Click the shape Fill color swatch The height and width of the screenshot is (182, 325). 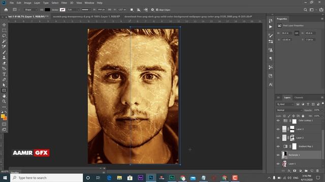pyautogui.click(x=47, y=10)
